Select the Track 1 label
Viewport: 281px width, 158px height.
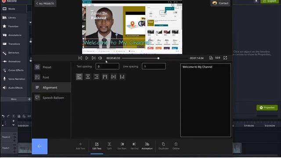pyautogui.click(x=6, y=148)
